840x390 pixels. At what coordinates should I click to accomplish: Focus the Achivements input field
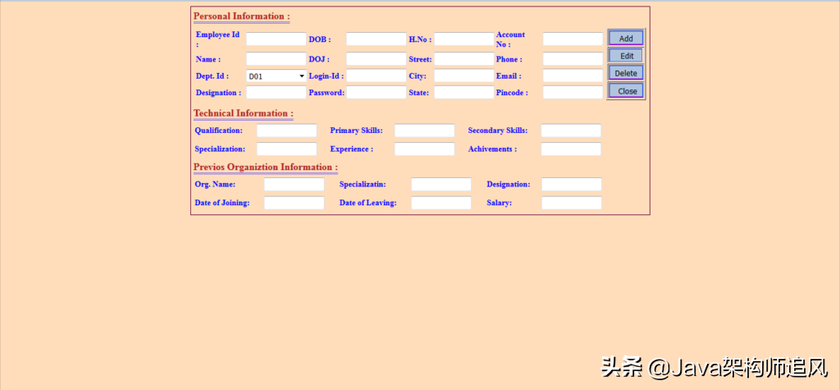[x=571, y=149]
